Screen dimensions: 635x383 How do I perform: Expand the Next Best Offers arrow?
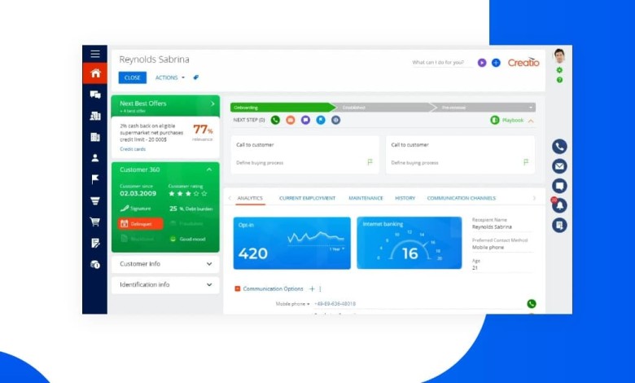point(212,103)
